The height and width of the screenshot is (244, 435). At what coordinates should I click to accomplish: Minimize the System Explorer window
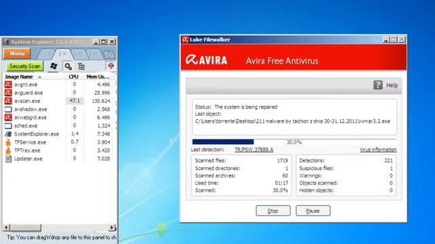click(96, 42)
